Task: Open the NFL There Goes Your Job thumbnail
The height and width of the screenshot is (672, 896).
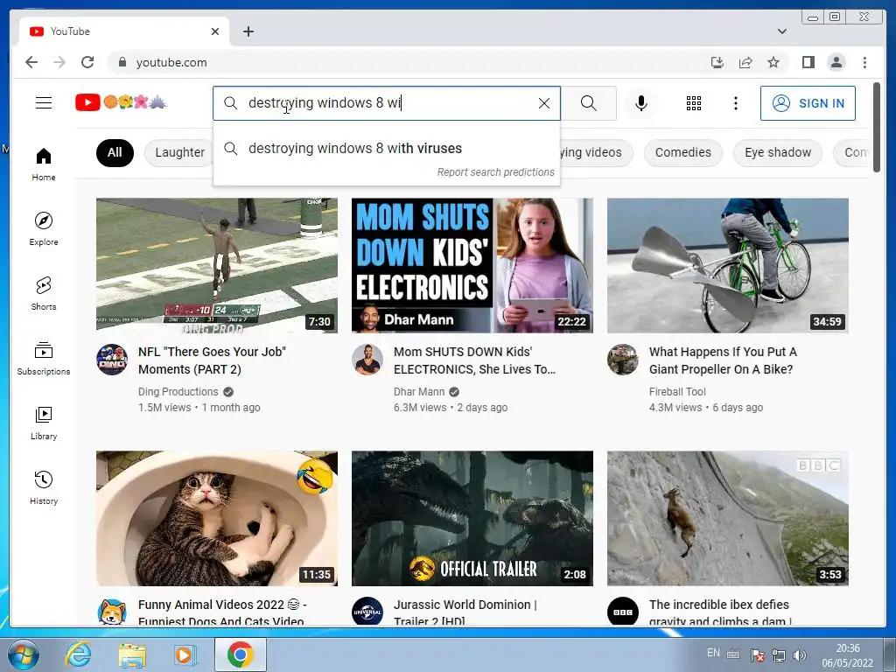Action: tap(217, 265)
